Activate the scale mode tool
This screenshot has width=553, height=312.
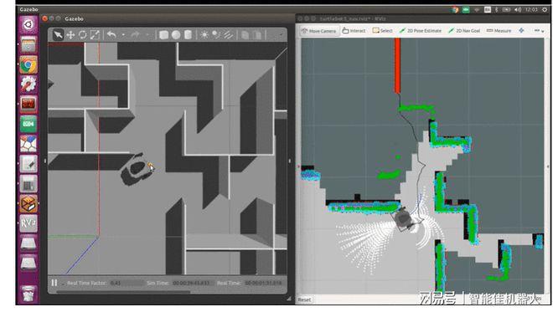pos(95,35)
